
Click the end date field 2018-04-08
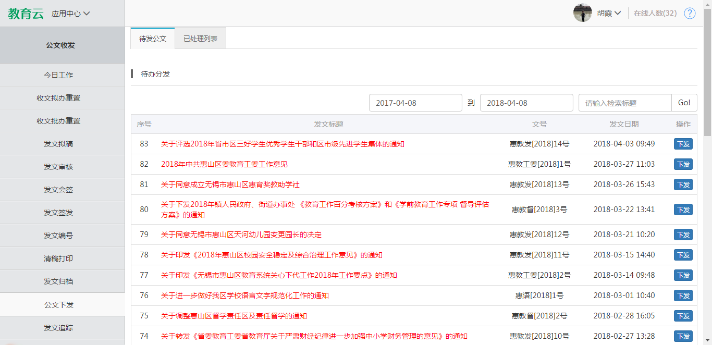click(526, 103)
